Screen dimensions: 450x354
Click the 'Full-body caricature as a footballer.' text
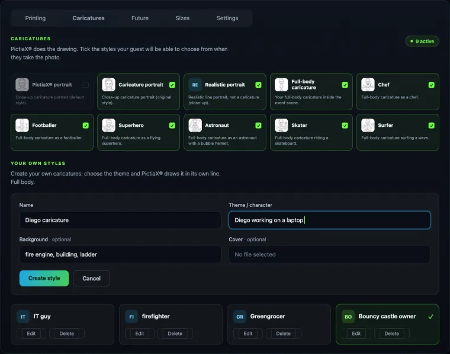[49, 138]
